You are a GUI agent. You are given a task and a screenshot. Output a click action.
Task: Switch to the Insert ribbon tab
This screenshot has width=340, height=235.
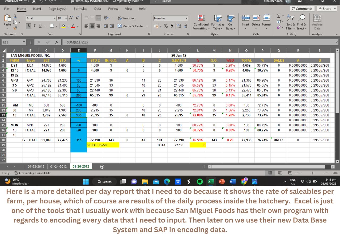point(37,9)
